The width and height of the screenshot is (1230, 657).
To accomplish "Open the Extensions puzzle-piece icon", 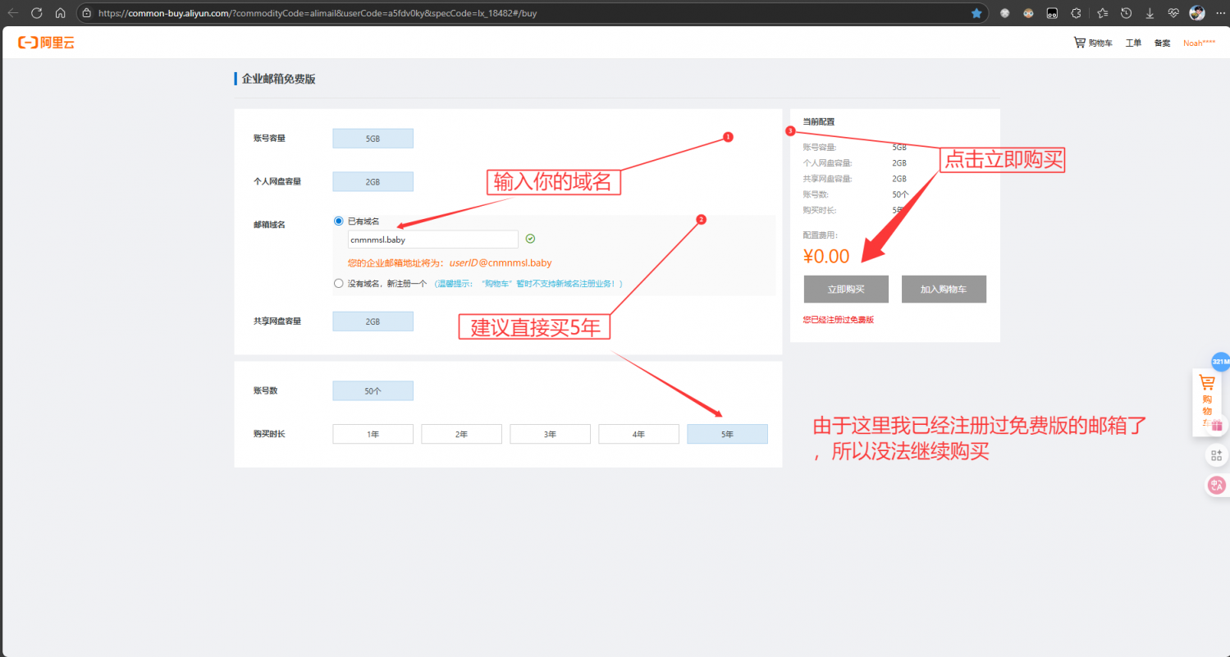I will click(x=1077, y=13).
